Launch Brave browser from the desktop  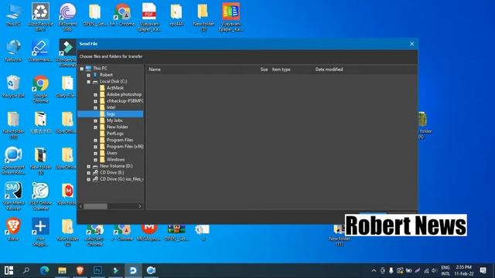point(13,229)
